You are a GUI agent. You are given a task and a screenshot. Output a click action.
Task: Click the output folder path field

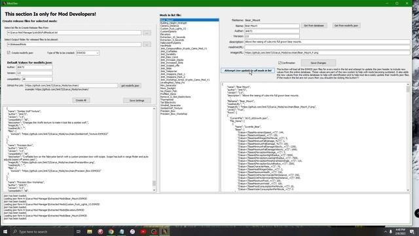click(x=74, y=45)
